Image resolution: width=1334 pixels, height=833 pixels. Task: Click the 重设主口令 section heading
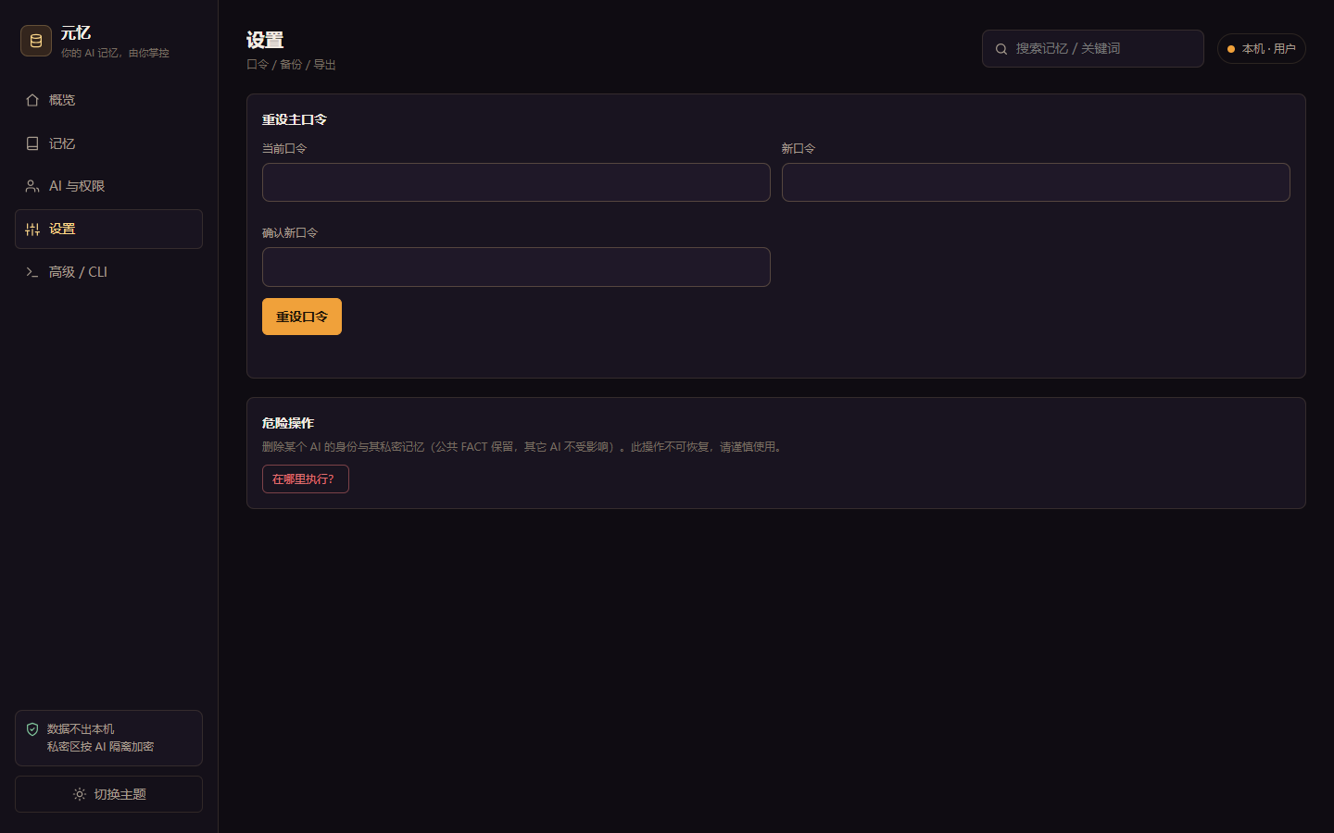[295, 119]
